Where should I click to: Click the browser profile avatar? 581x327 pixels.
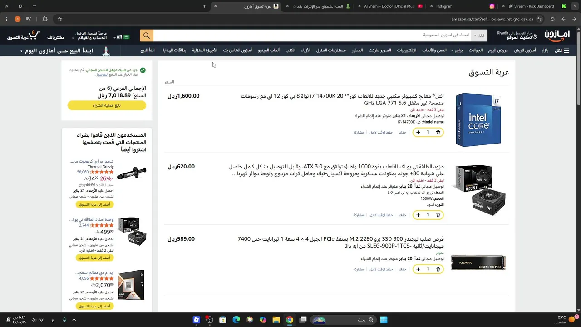tap(17, 19)
